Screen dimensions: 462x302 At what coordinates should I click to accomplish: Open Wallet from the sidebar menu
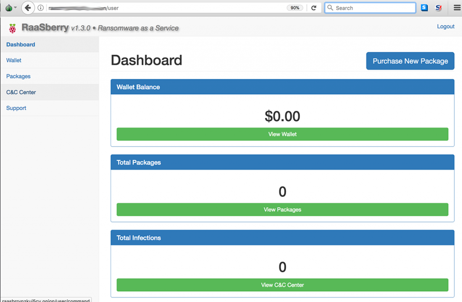click(14, 60)
